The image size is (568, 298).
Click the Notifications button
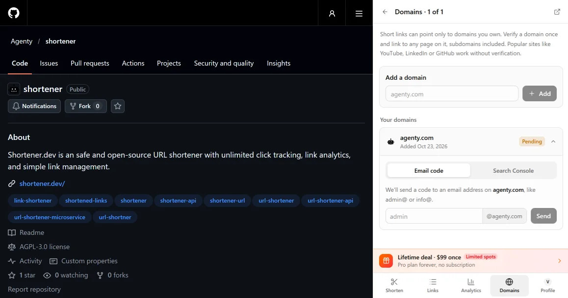click(x=34, y=106)
